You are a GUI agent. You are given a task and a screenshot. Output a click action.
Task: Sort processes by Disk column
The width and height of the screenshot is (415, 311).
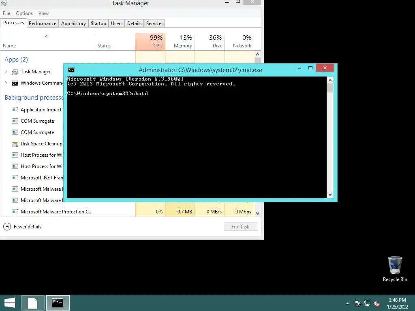pos(210,42)
